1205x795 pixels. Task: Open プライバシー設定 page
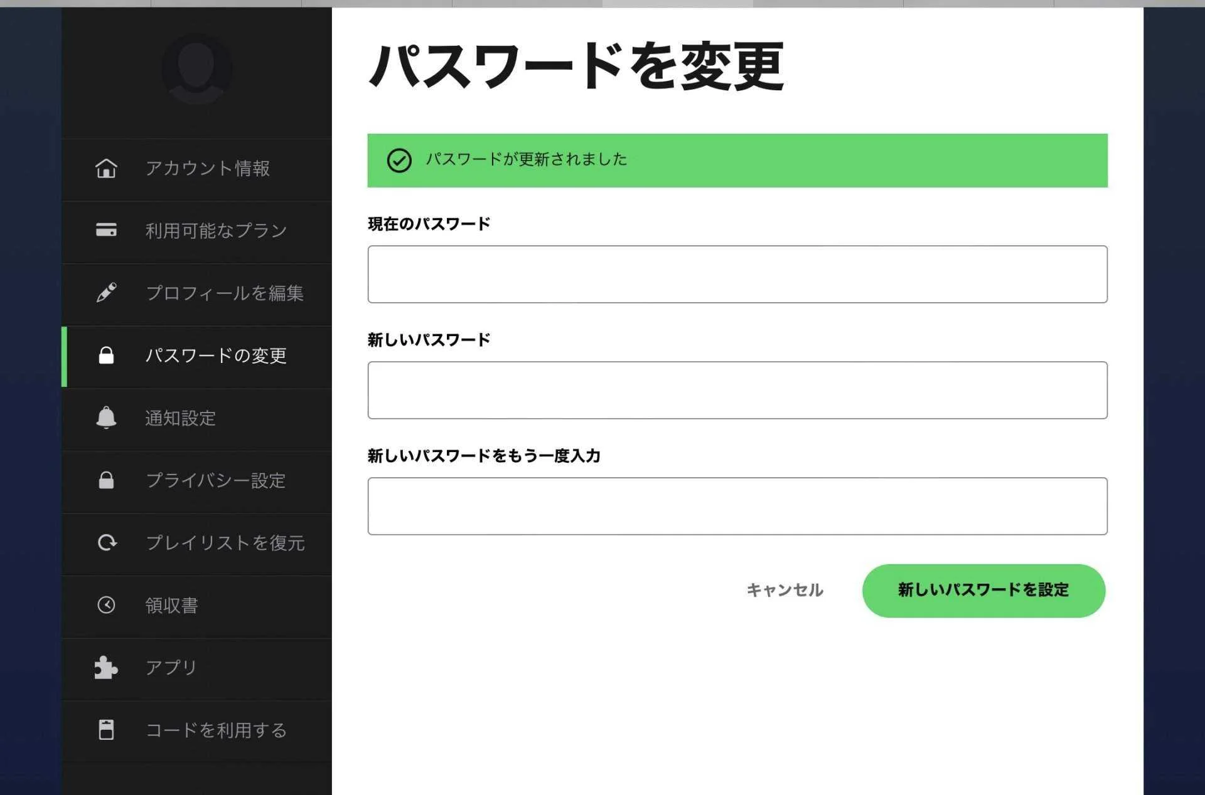(196, 482)
